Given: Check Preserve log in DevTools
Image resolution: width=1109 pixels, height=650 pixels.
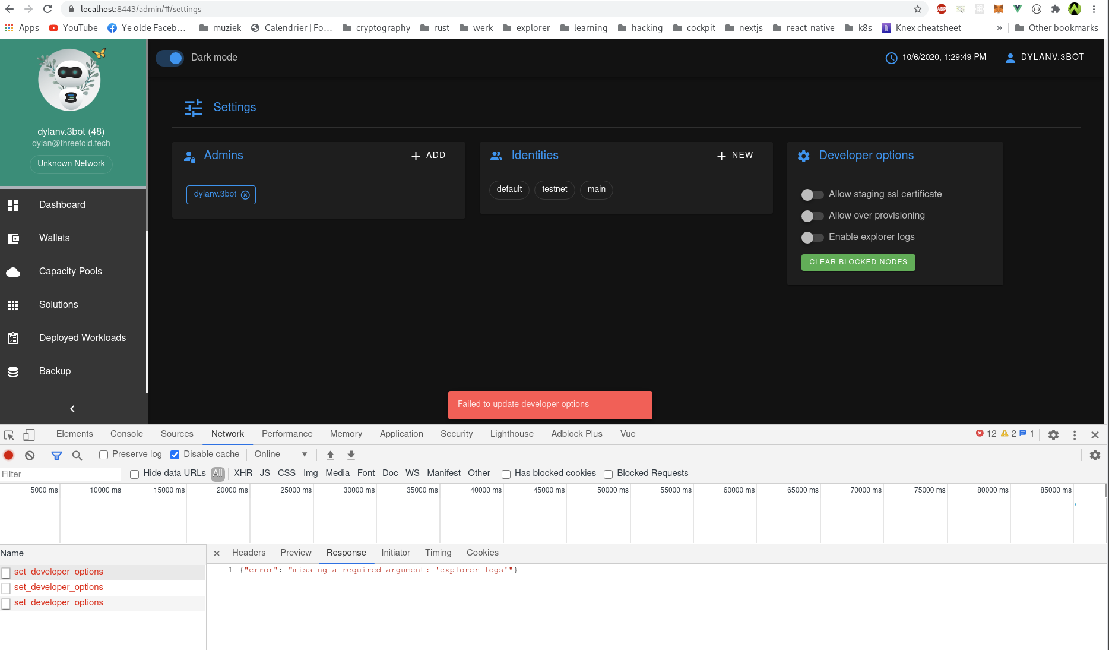Looking at the screenshot, I should 104,455.
